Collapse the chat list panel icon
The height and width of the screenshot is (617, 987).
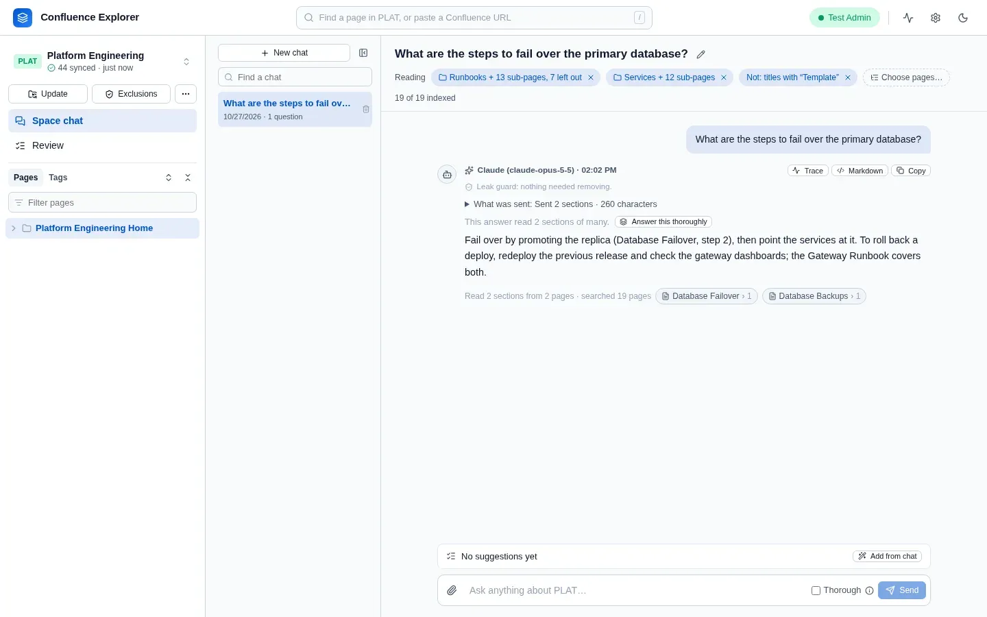click(x=363, y=53)
